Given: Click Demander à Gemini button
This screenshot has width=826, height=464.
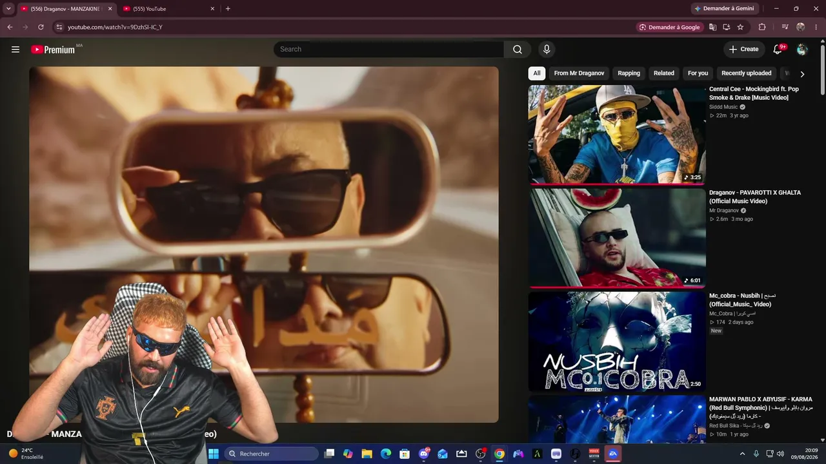Looking at the screenshot, I should coord(726,9).
